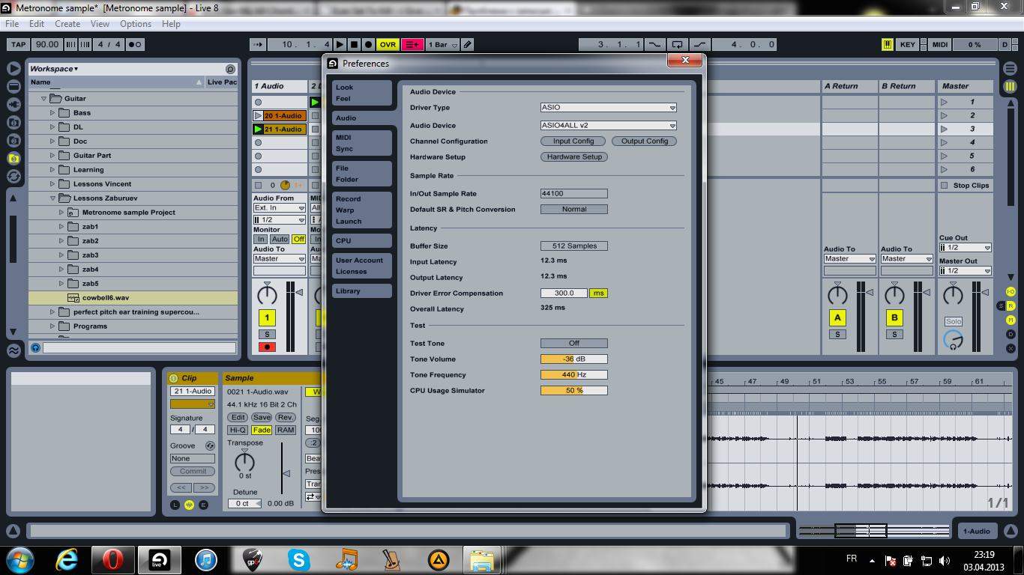The height and width of the screenshot is (575, 1024).
Task: Click the Input Config button
Action: point(573,142)
